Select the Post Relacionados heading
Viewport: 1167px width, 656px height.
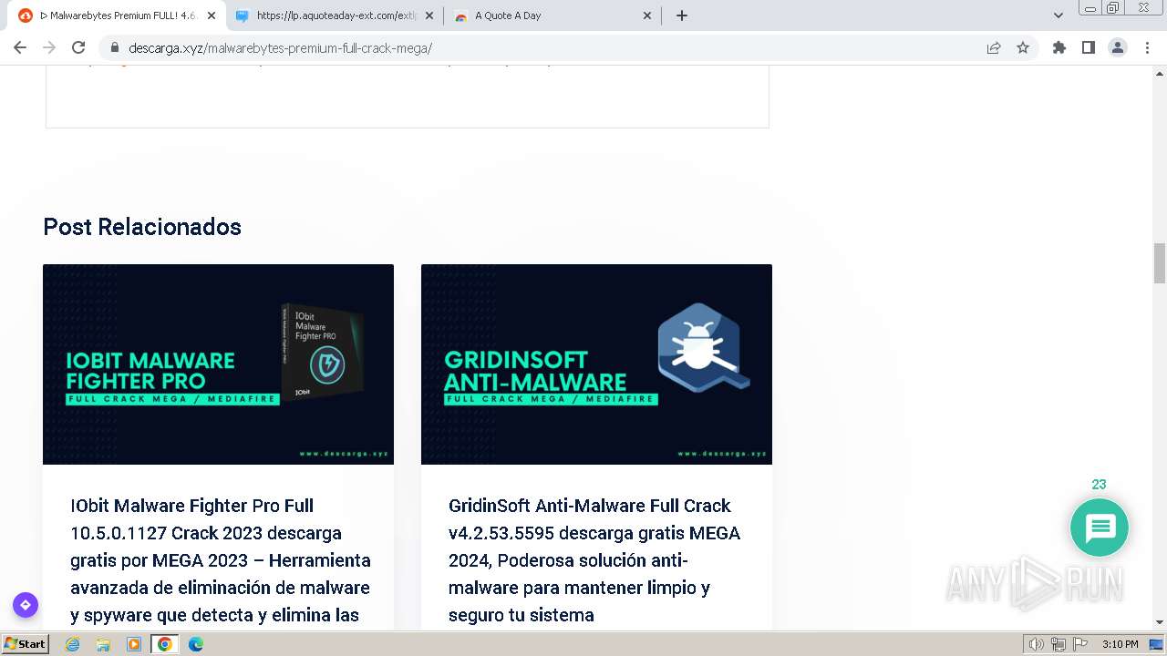point(142,227)
